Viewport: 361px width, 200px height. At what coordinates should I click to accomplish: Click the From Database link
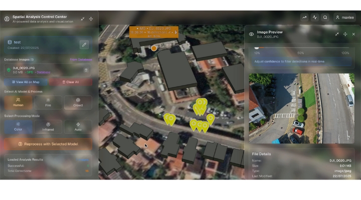pyautogui.click(x=80, y=59)
